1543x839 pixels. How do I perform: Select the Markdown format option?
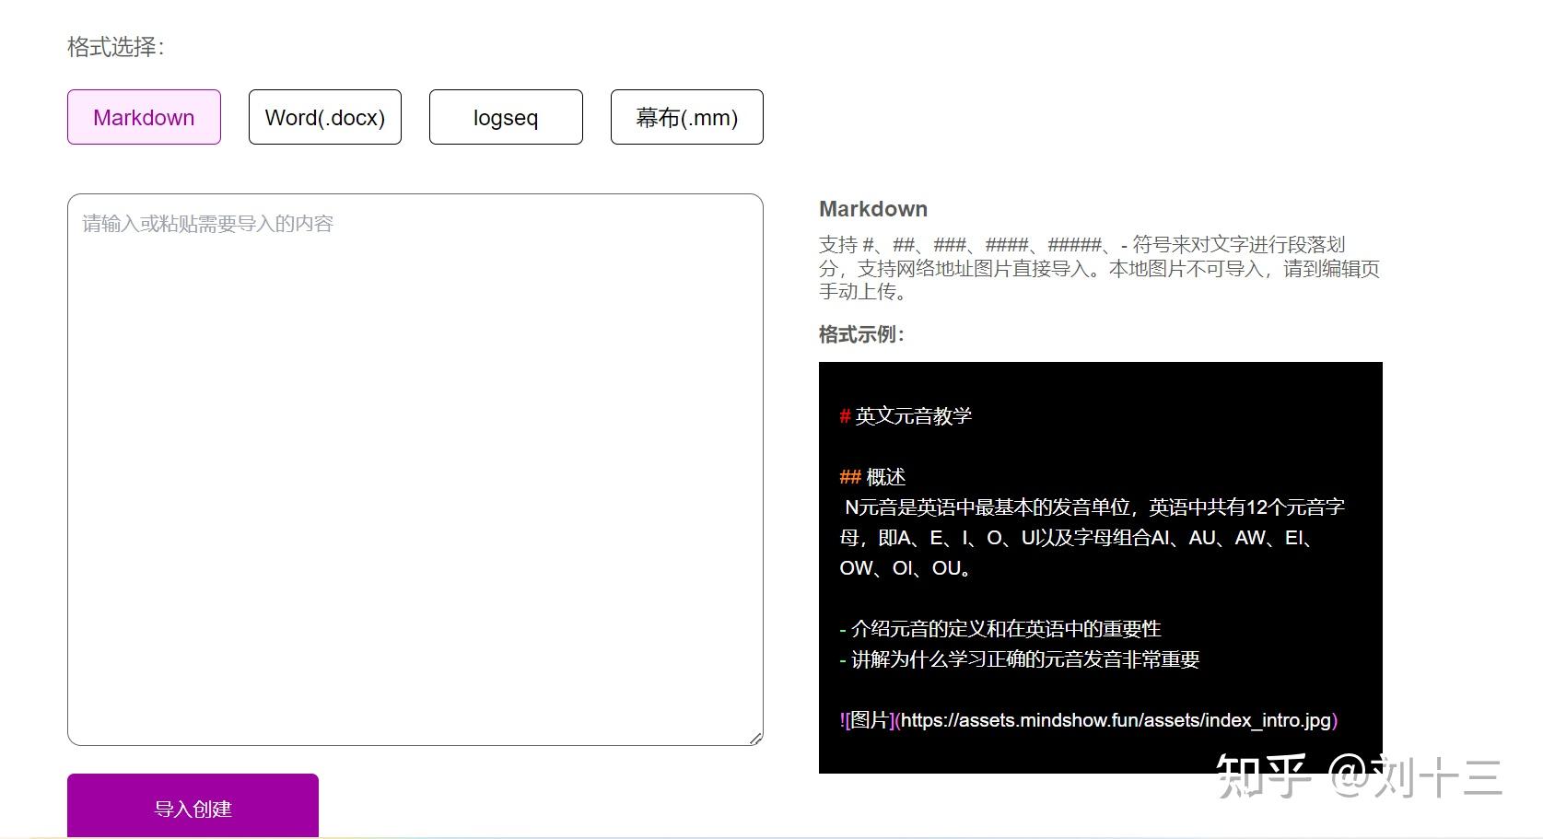click(143, 117)
